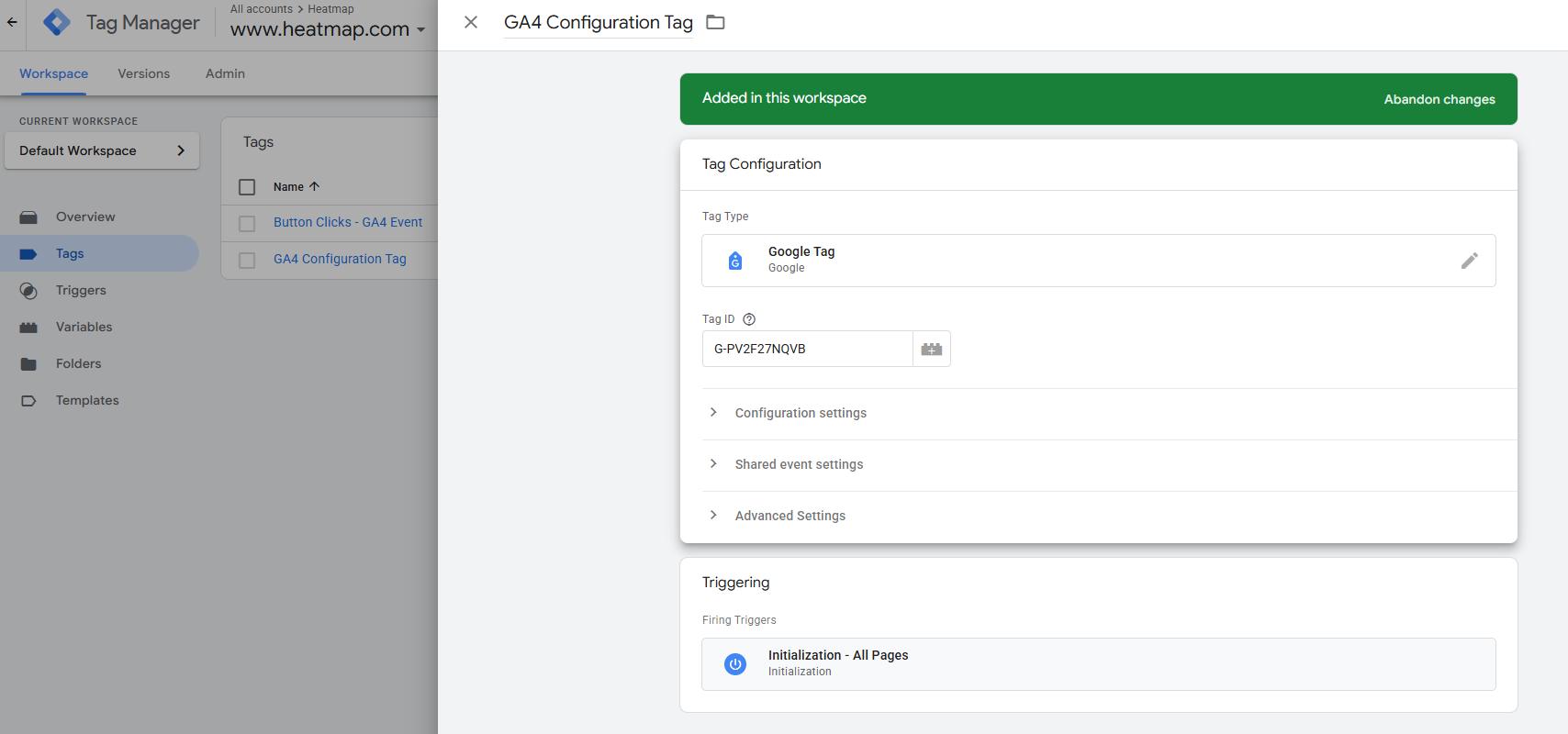This screenshot has height=734, width=1568.
Task: Click the Heatmap breadcrumb link
Action: [x=330, y=9]
